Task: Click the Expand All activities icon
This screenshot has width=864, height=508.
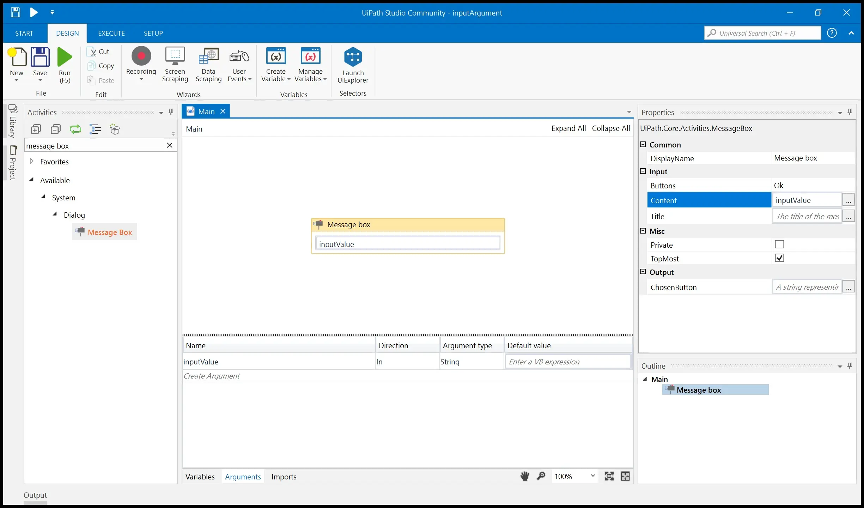Action: [x=36, y=129]
